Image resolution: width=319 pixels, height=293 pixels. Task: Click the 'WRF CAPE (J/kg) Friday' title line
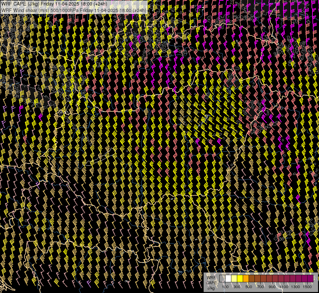tap(54, 4)
